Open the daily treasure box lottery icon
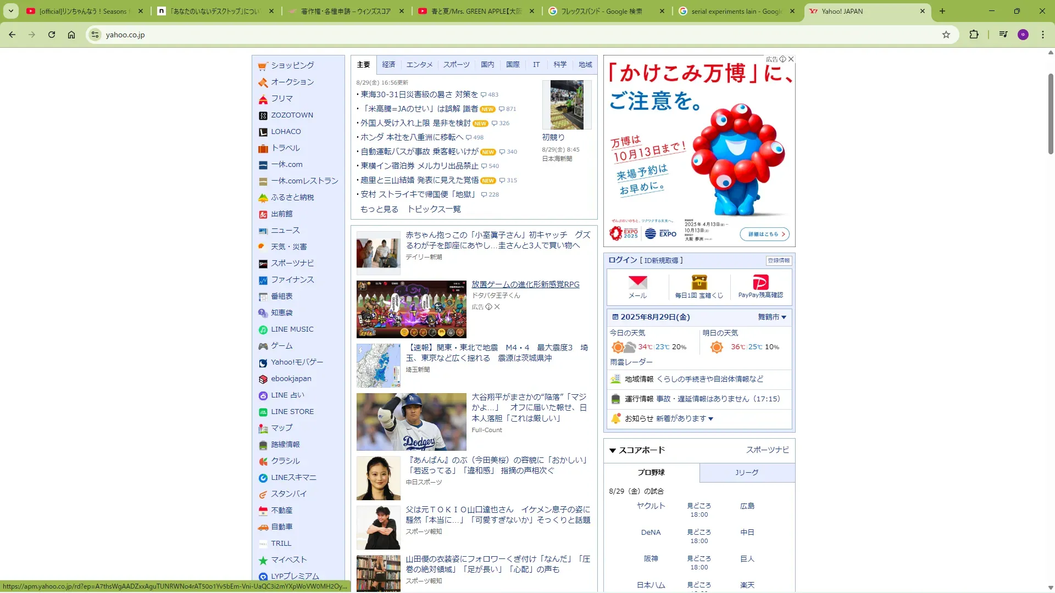1055x593 pixels. tap(699, 282)
